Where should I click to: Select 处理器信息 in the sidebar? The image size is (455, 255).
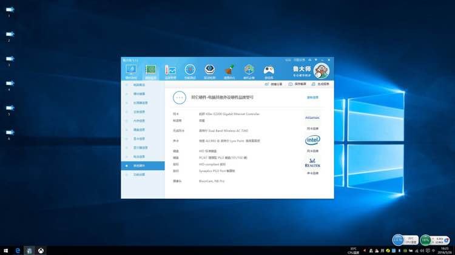[x=143, y=103]
